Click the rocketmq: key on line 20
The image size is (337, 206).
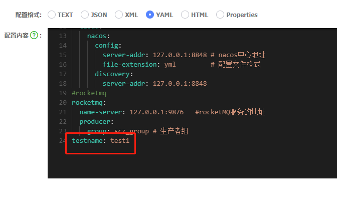click(x=89, y=103)
